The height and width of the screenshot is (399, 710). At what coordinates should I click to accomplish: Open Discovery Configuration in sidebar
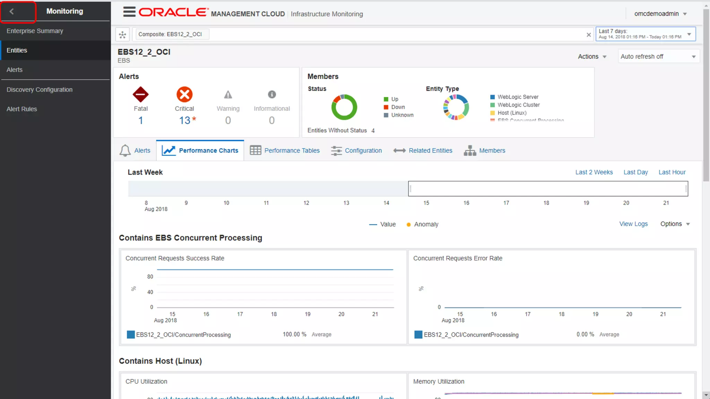click(x=55, y=89)
